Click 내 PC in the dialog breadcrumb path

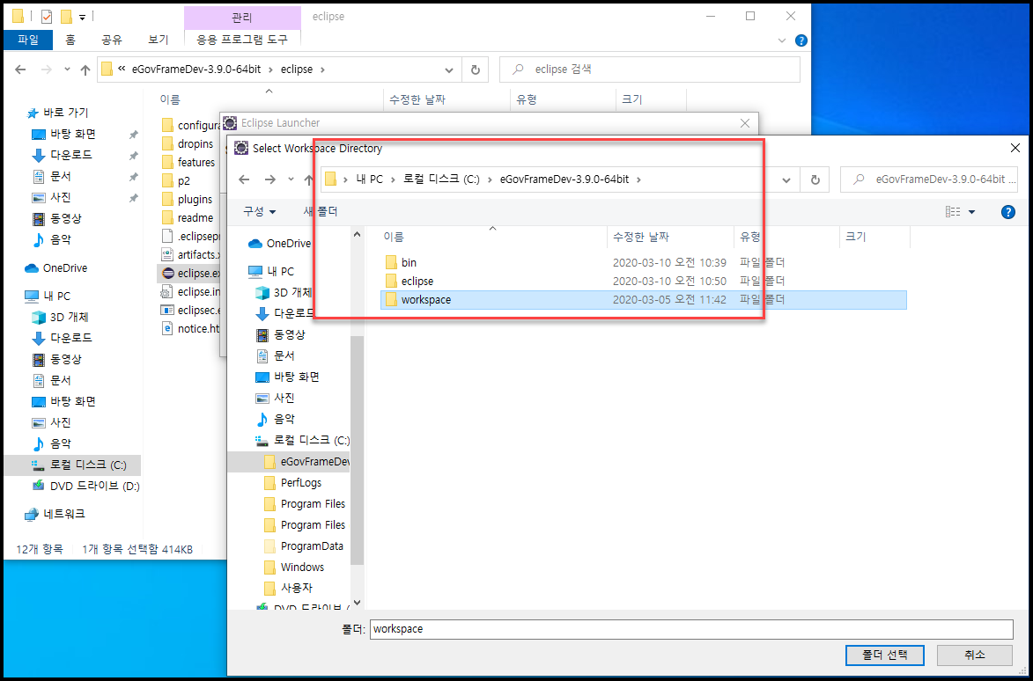click(x=369, y=179)
